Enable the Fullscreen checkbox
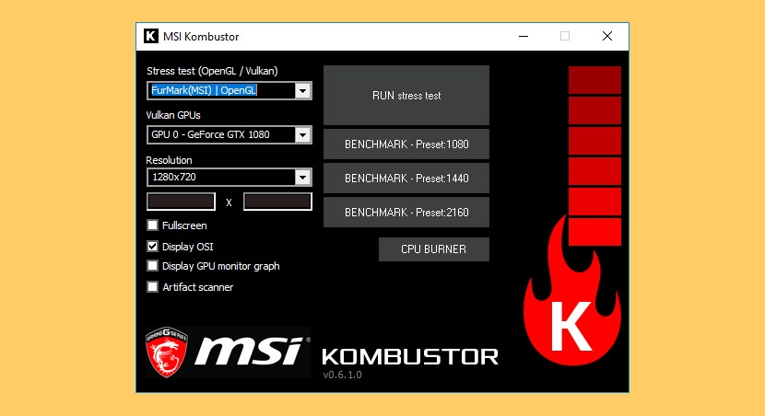Screen dimensions: 765x416 pyautogui.click(x=153, y=225)
